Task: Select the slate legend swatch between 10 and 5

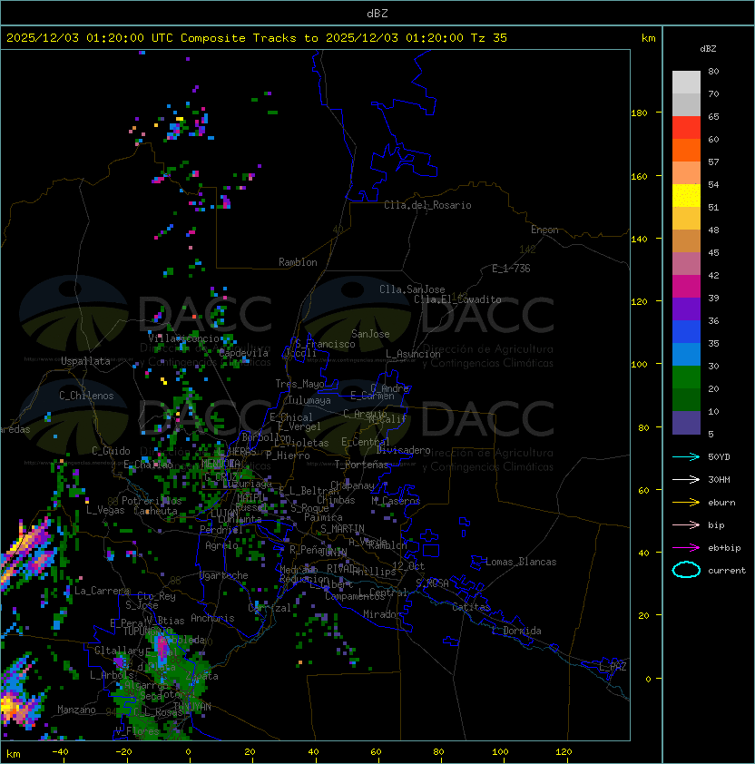Action: (x=686, y=423)
